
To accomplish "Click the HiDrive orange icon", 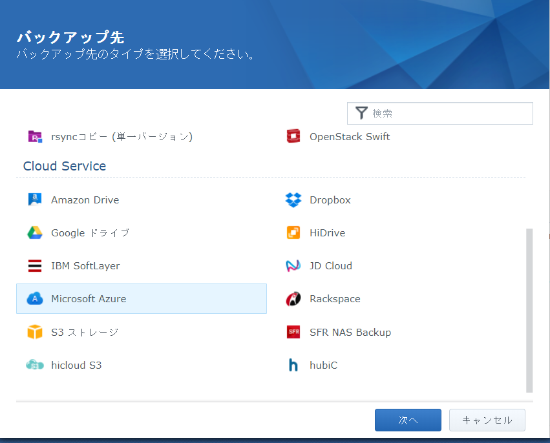I will tap(293, 232).
